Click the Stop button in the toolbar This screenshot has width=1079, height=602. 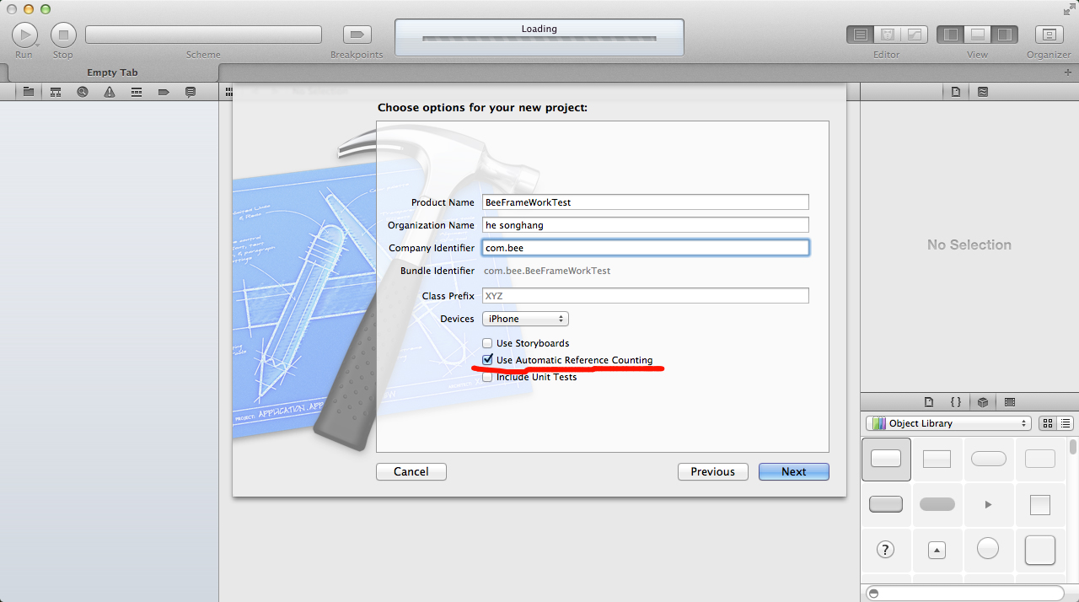[x=63, y=35]
